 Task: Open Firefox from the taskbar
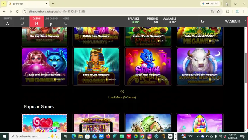click(108, 136)
